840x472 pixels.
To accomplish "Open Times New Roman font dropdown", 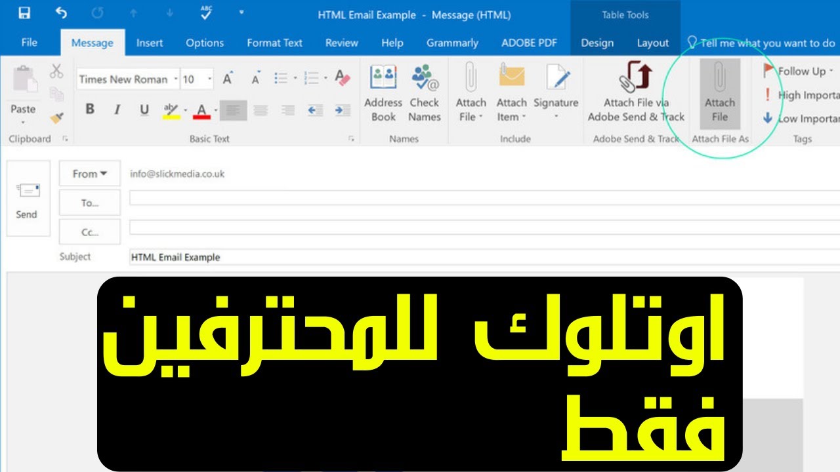I will click(175, 79).
